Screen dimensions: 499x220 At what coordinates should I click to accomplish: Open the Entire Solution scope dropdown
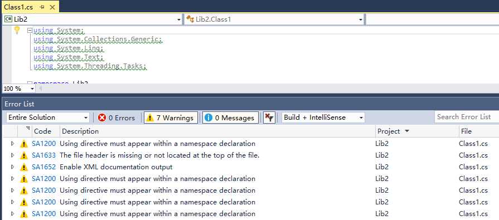[x=48, y=118]
